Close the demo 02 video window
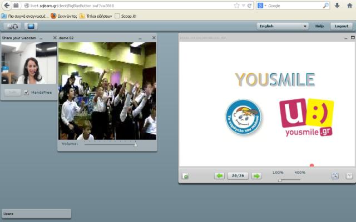The width and height of the screenshot is (356, 222). coord(154,38)
